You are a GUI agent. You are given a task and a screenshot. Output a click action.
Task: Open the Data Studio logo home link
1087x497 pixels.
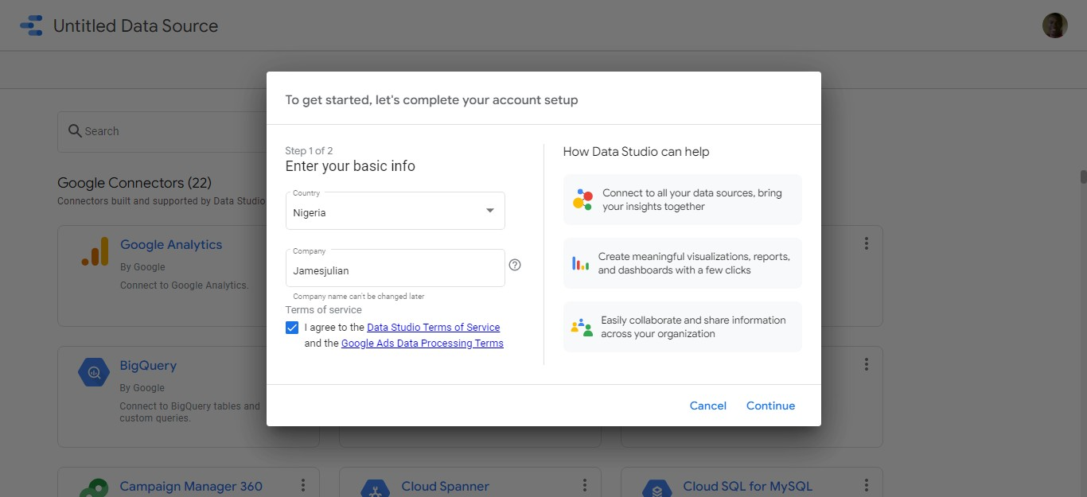tap(32, 25)
